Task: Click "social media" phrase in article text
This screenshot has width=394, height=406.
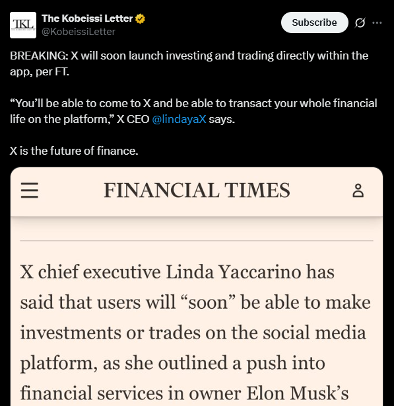Action: (314, 333)
